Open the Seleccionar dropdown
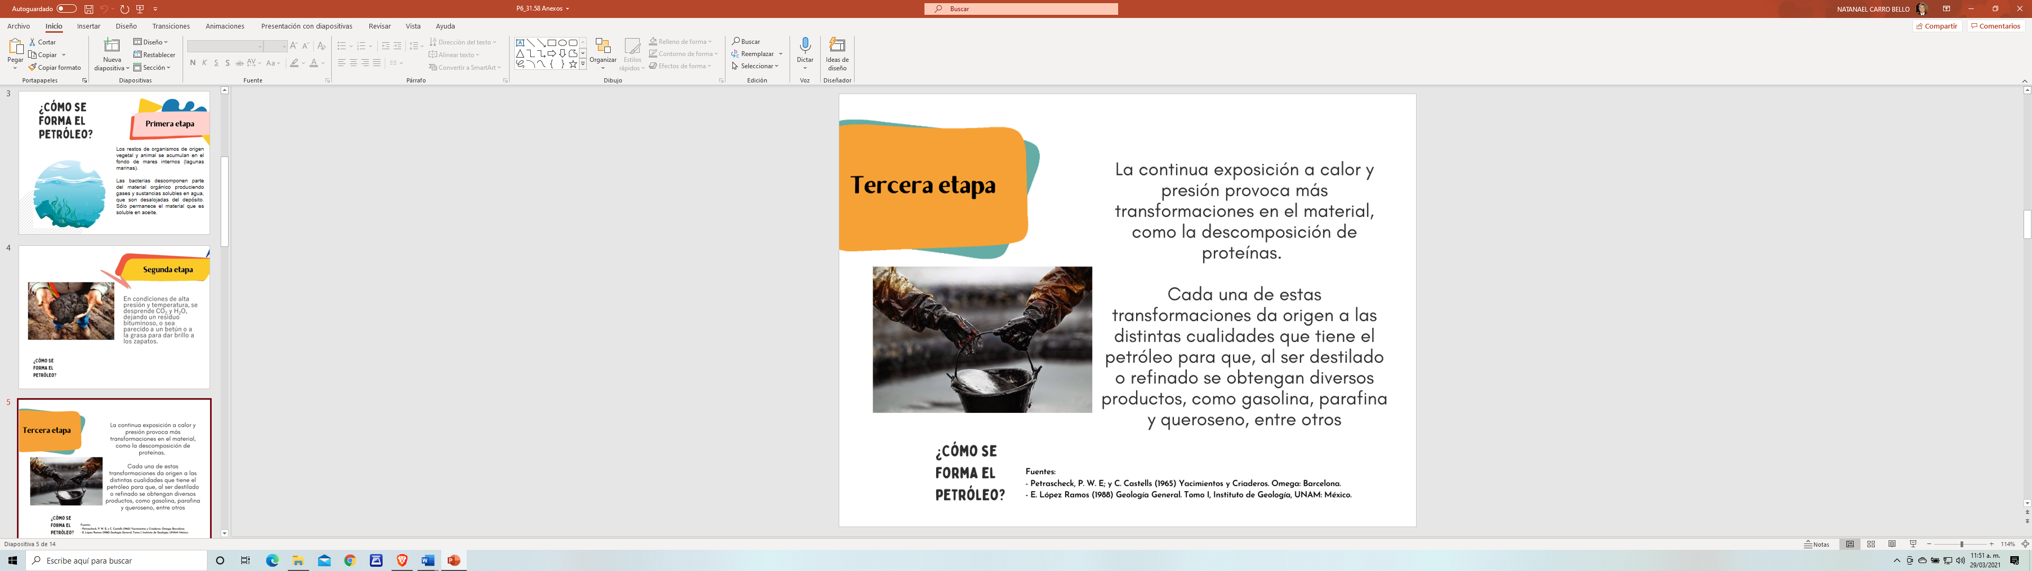This screenshot has width=2032, height=571. (x=756, y=66)
